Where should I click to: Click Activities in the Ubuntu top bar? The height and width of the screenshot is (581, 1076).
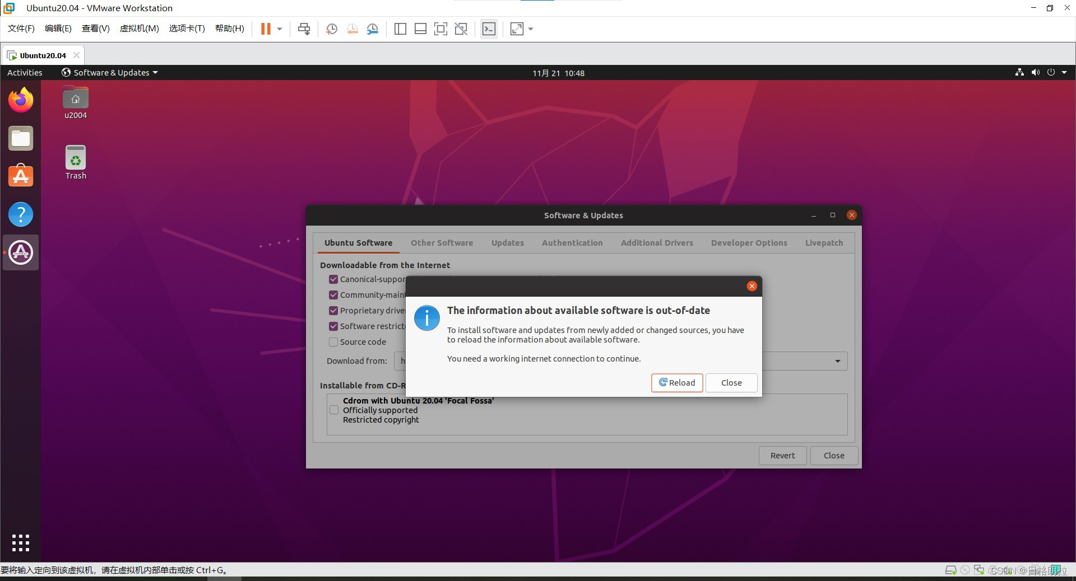click(x=25, y=73)
